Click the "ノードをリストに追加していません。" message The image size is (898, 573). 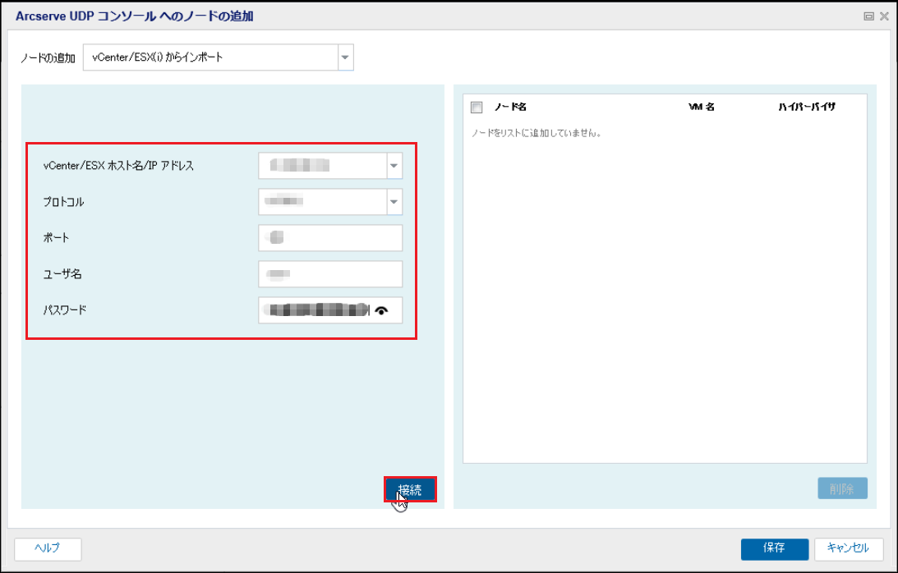[x=536, y=133]
